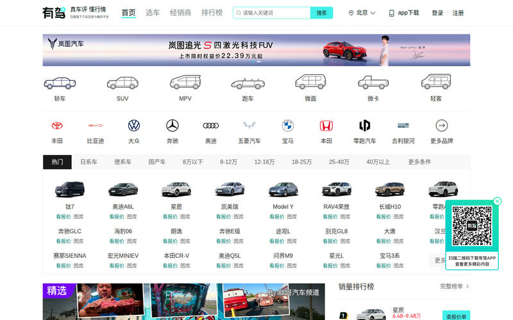Open the 奔驰GLC model link
This screenshot has width=513, height=320.
(70, 231)
